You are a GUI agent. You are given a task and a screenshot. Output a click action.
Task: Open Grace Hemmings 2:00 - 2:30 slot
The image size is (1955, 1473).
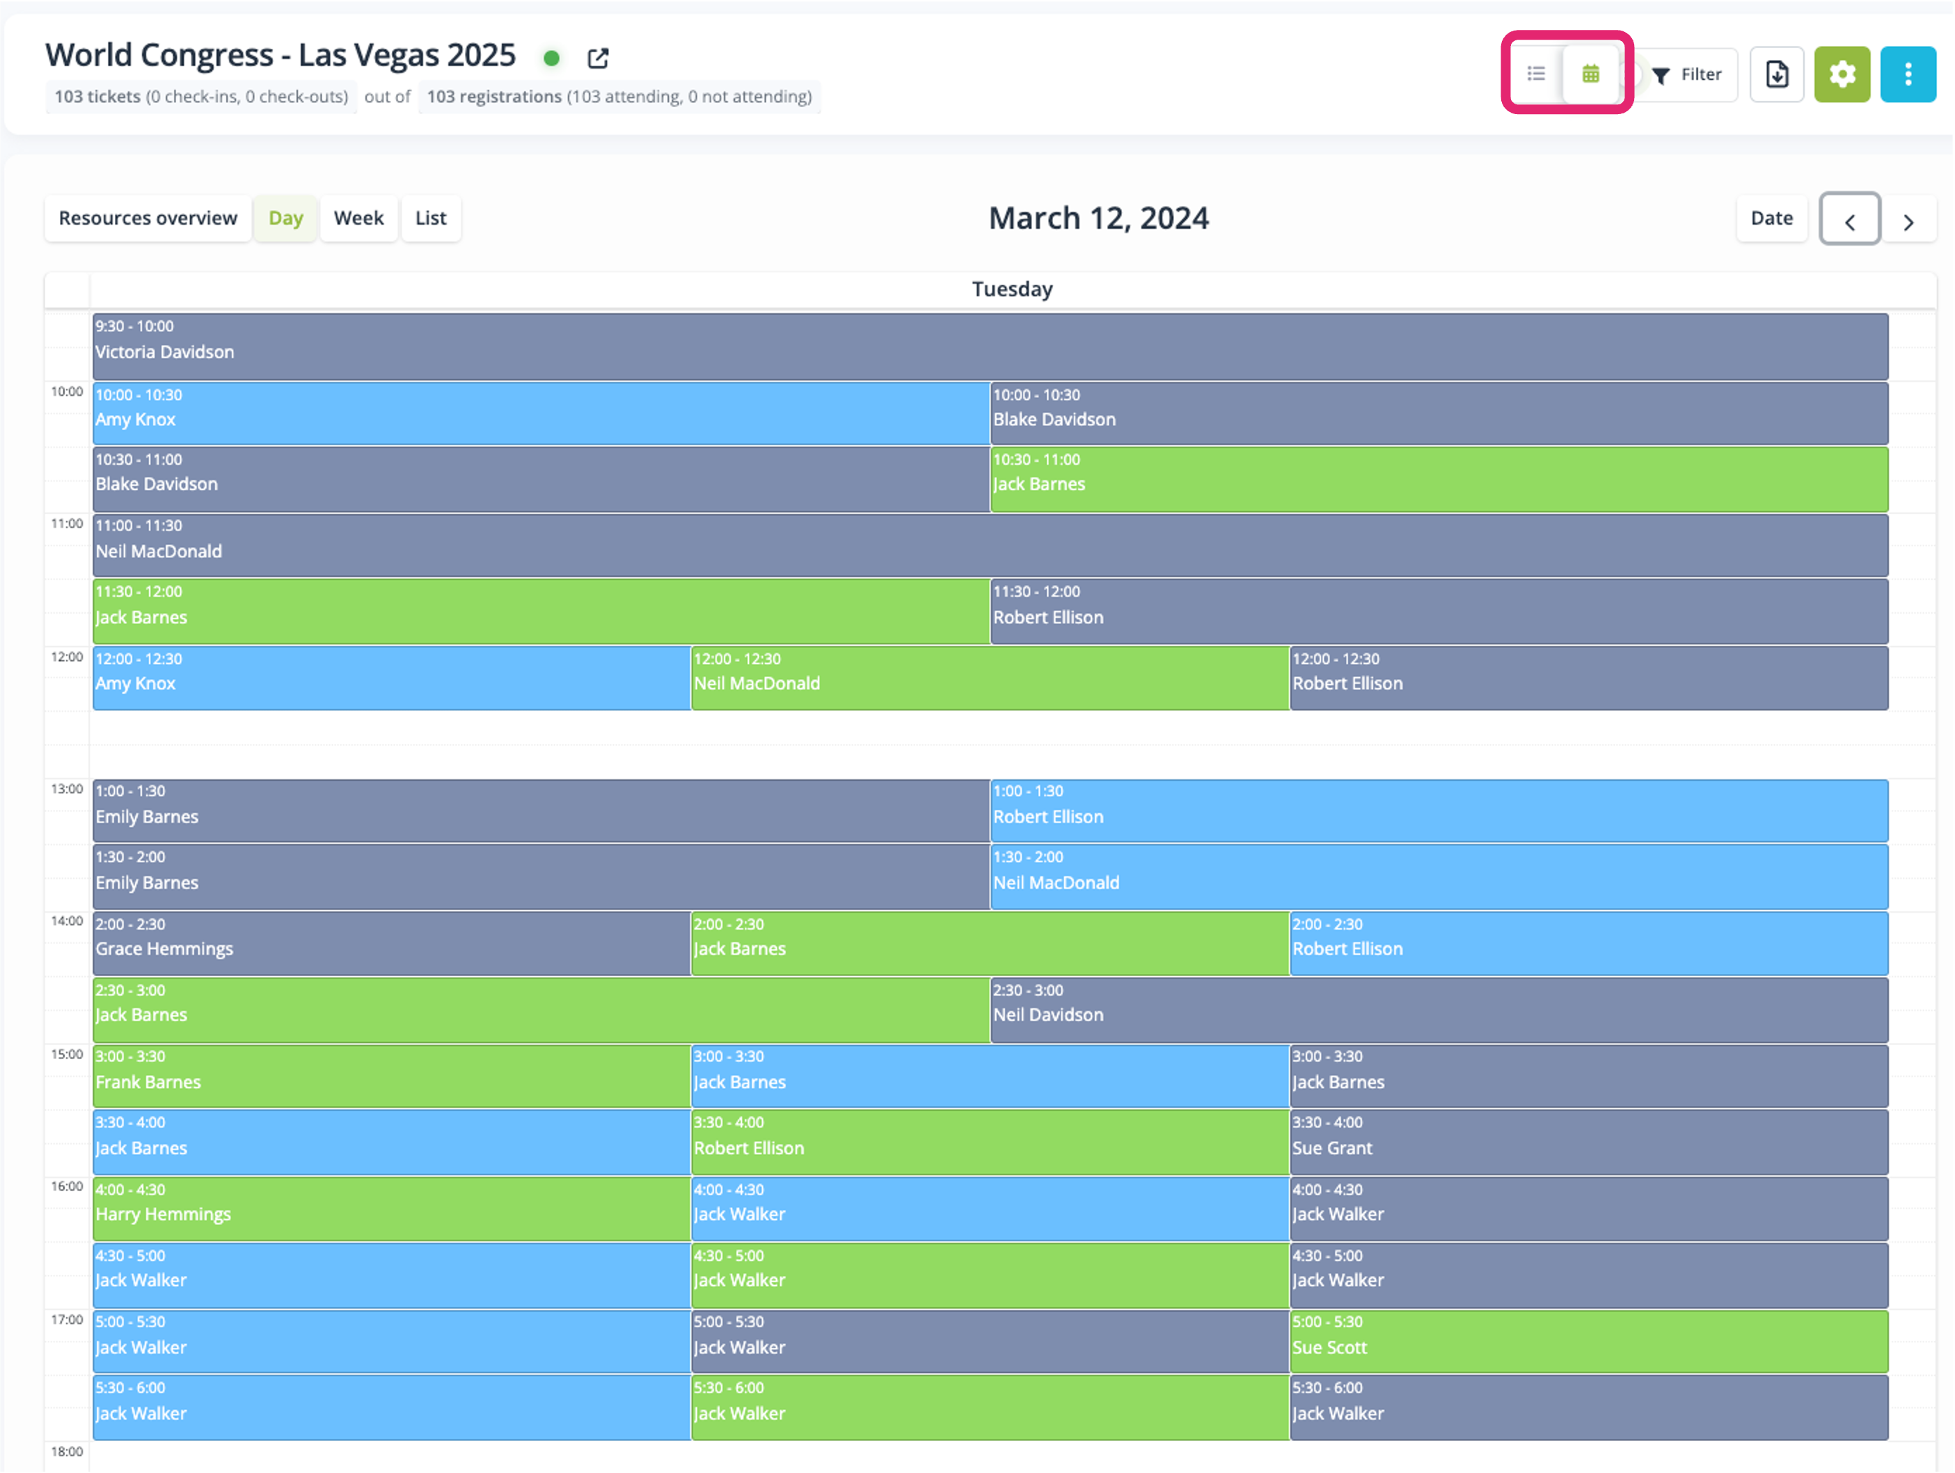392,943
